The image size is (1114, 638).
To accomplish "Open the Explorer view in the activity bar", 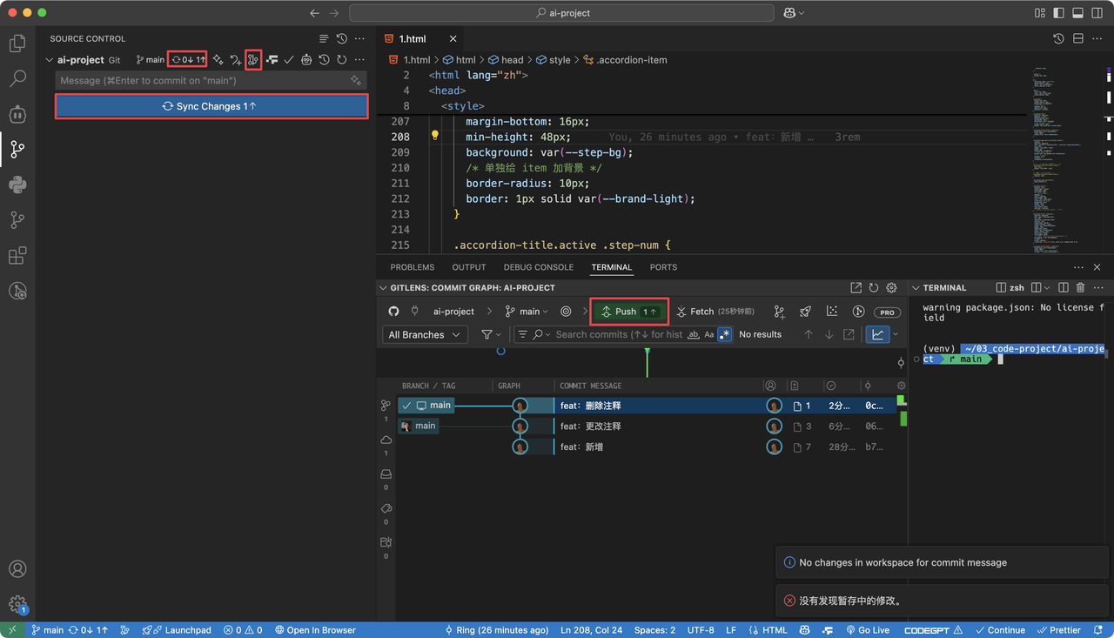I will [17, 43].
